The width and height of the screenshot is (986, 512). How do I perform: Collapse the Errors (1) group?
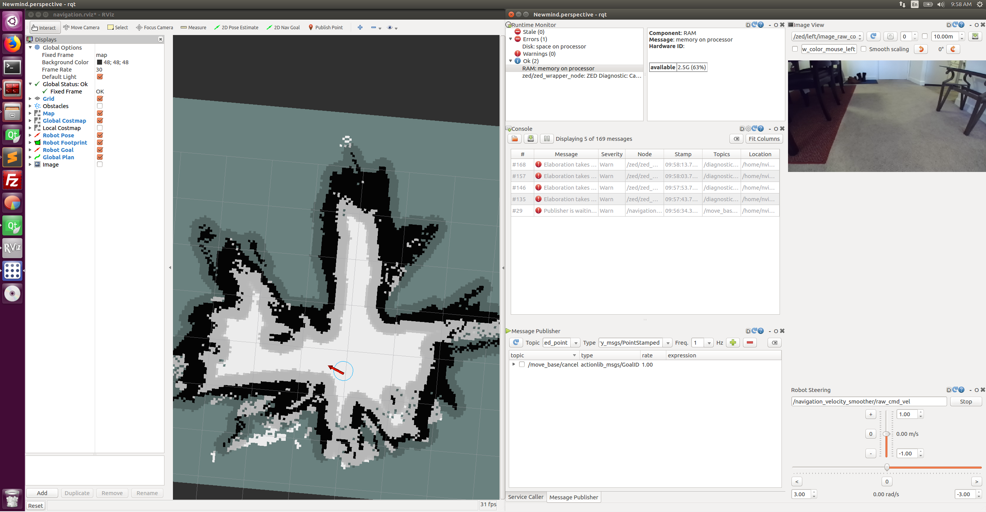(511, 39)
